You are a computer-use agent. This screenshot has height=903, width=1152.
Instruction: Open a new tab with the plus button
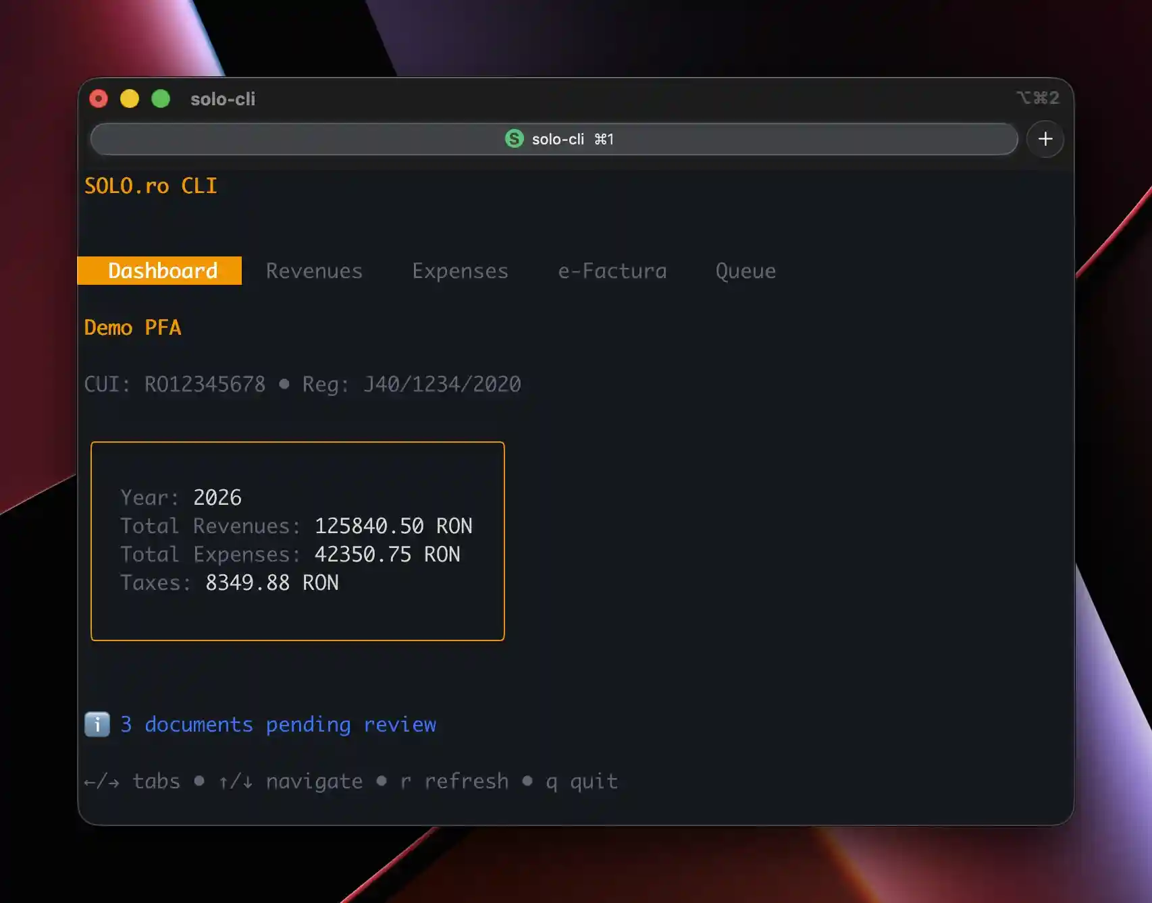click(1045, 139)
